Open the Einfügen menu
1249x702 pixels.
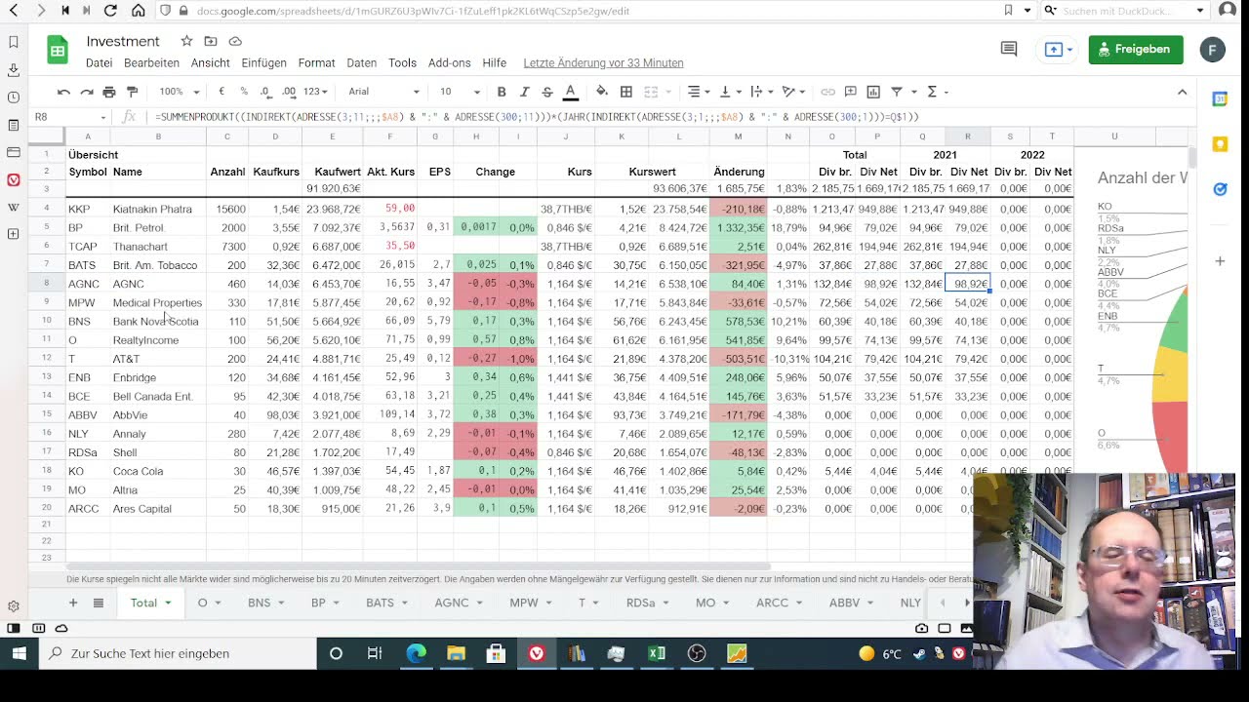263,62
